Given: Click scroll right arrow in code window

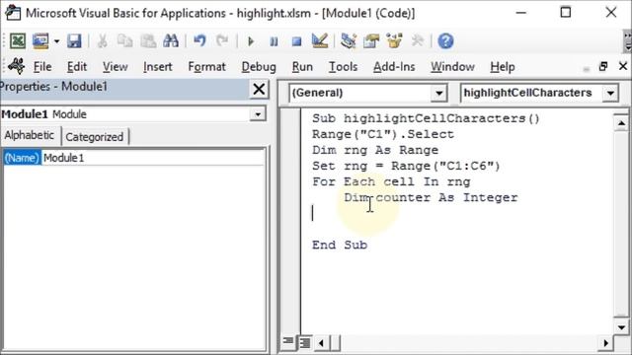Looking at the screenshot, I should (x=605, y=343).
